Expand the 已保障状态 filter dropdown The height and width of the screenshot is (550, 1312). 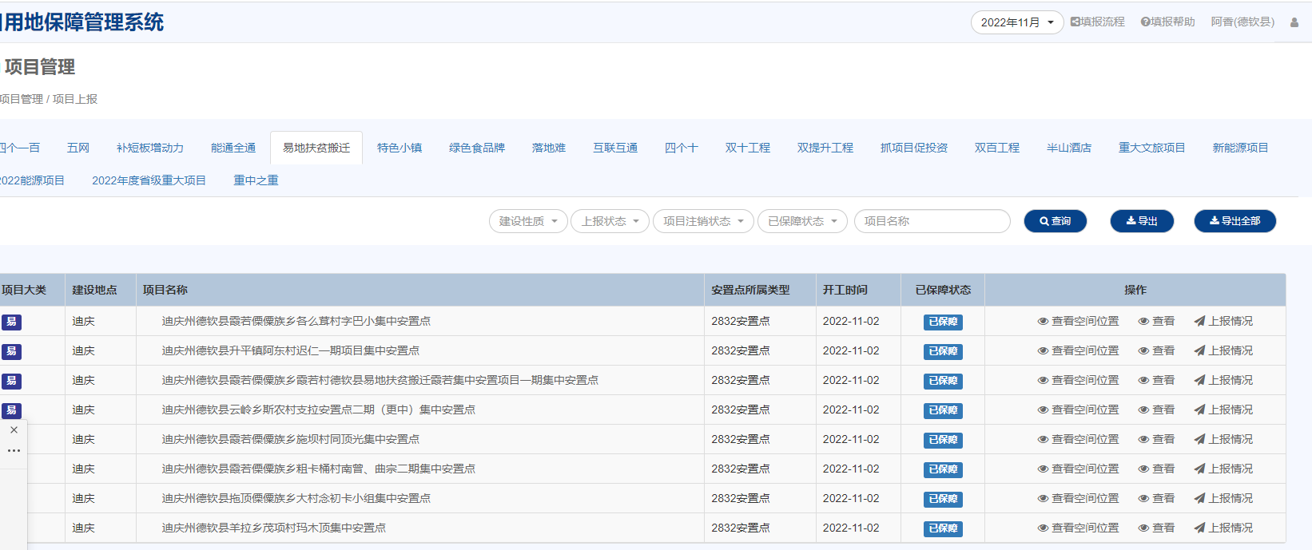pyautogui.click(x=802, y=221)
